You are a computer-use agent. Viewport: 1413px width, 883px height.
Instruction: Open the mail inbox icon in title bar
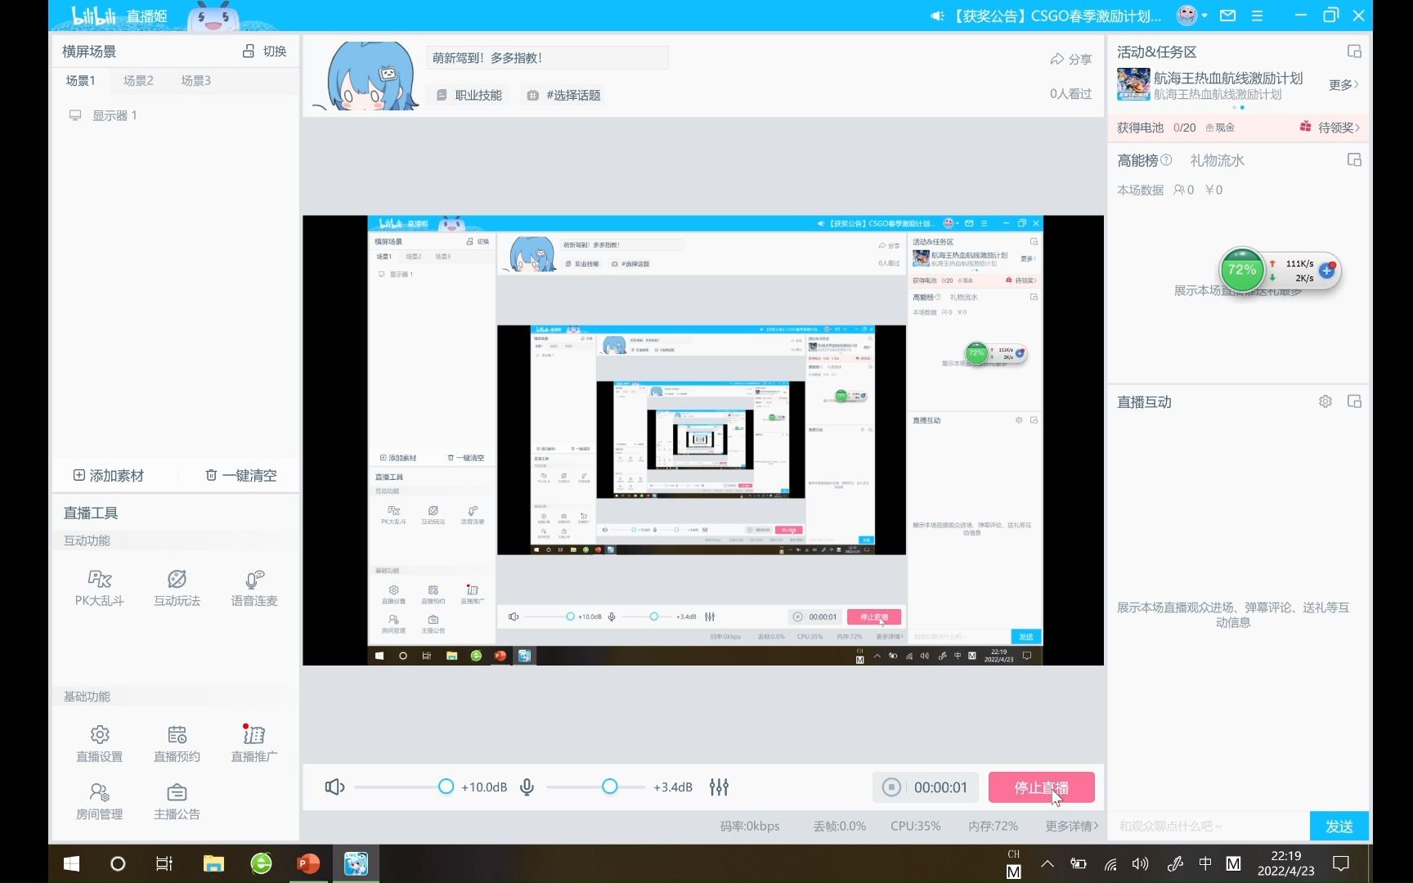tap(1227, 16)
